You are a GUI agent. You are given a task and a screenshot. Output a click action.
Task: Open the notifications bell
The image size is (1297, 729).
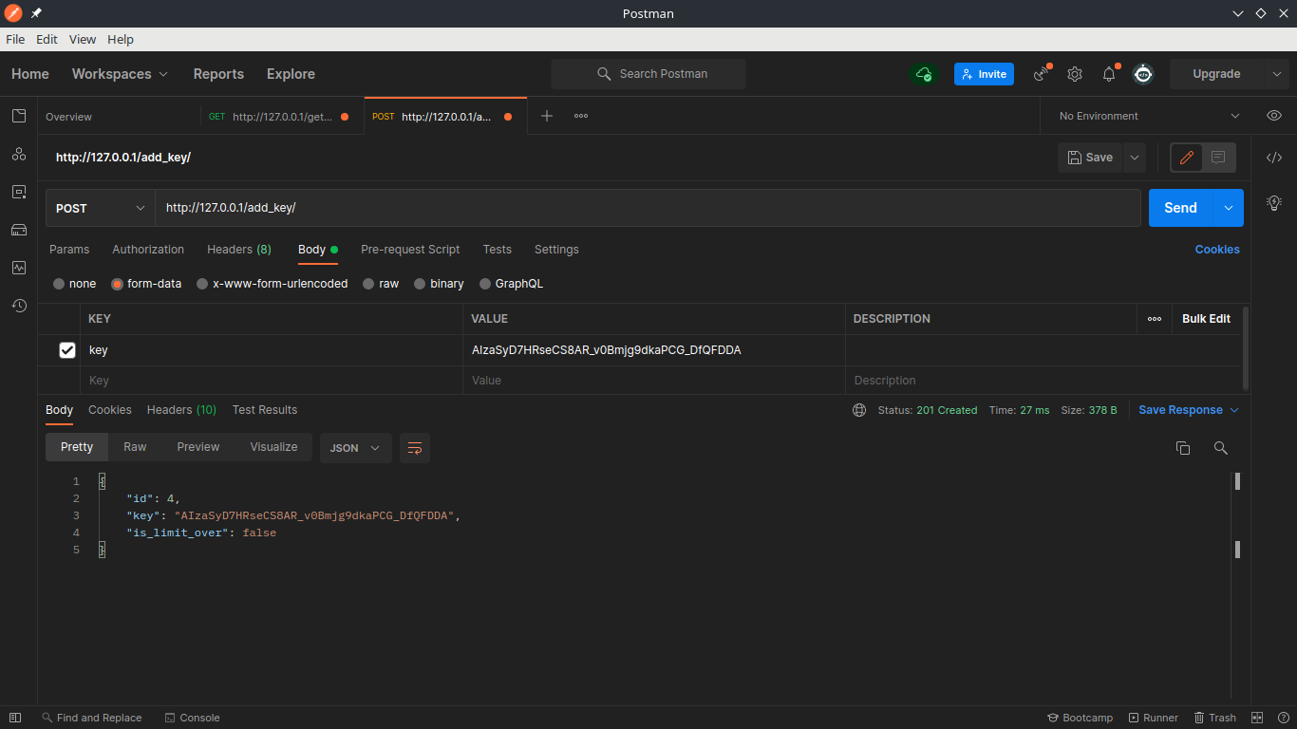(x=1109, y=74)
